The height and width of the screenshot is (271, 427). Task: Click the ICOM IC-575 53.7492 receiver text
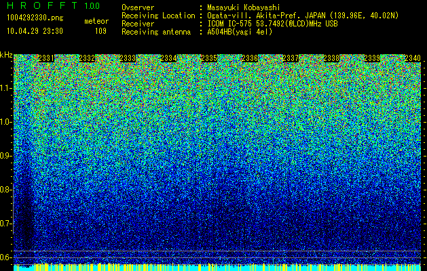click(273, 24)
